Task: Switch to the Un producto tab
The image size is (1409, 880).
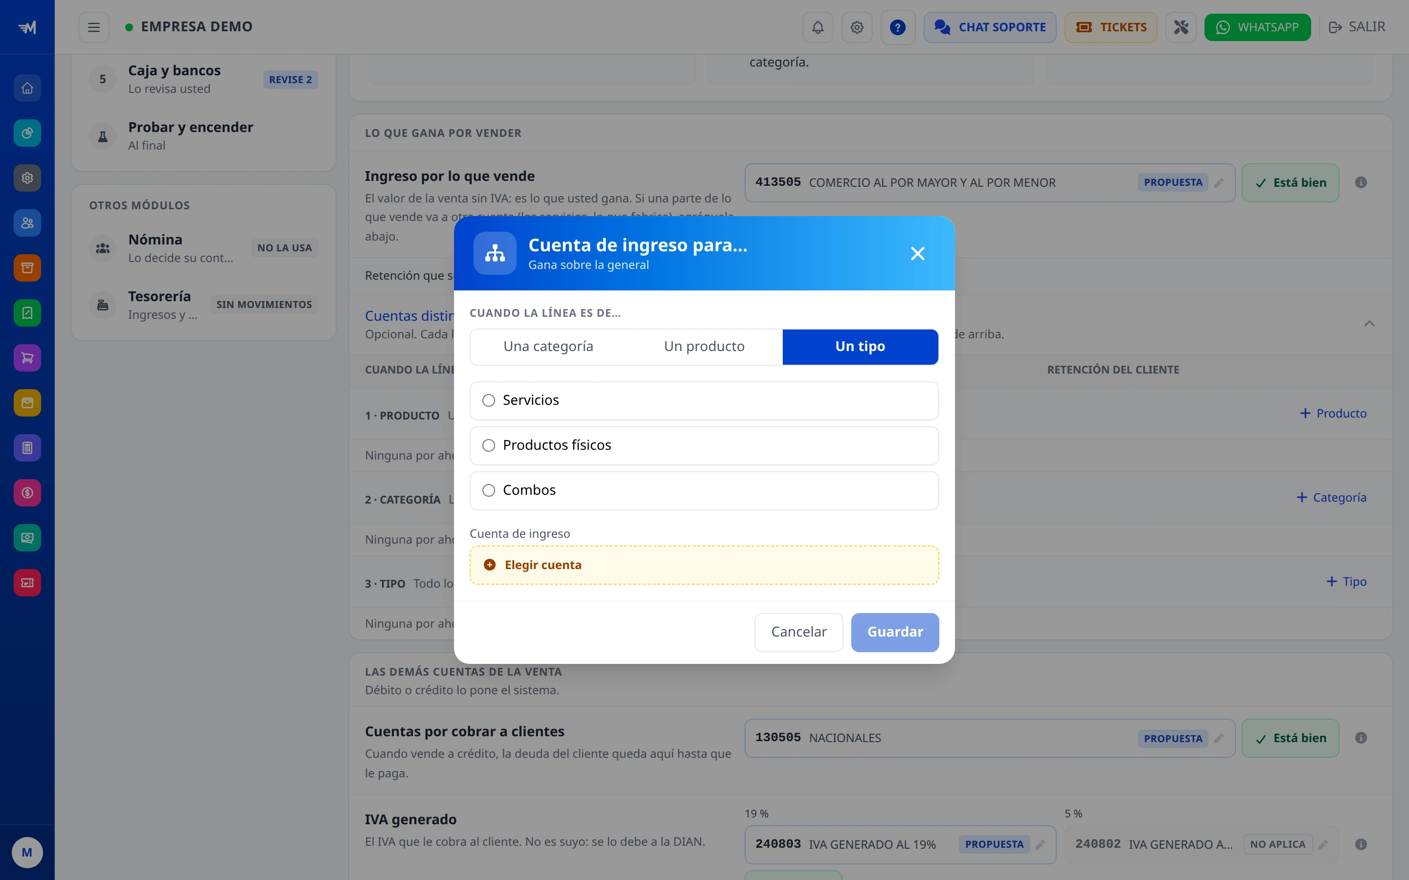Action: coord(704,347)
